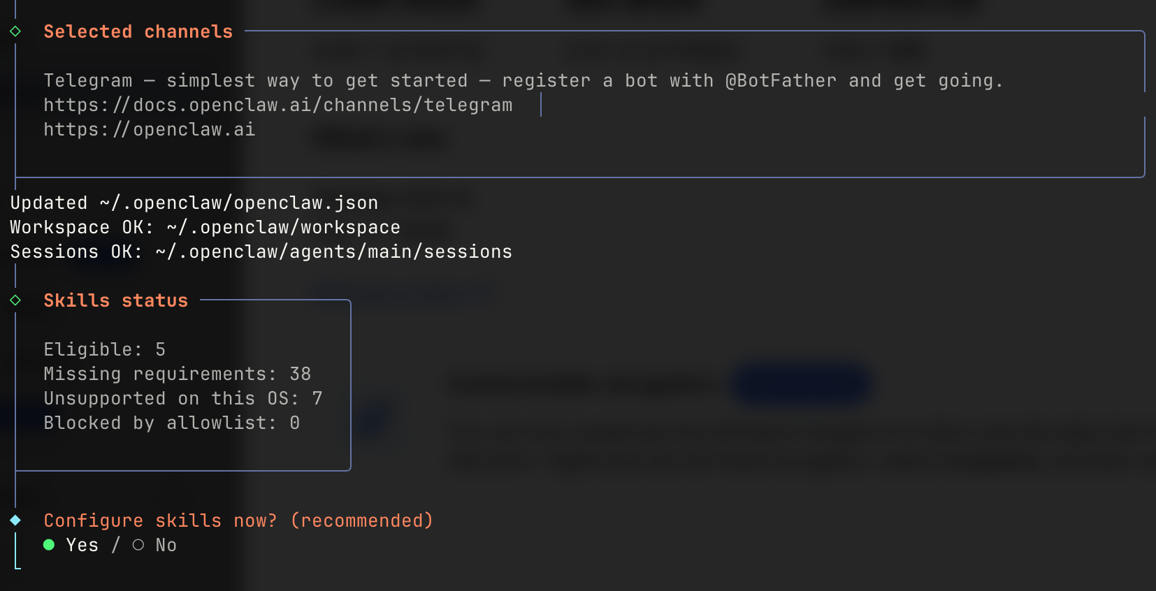The height and width of the screenshot is (591, 1156).
Task: Click the Skills status heading
Action: pos(115,300)
